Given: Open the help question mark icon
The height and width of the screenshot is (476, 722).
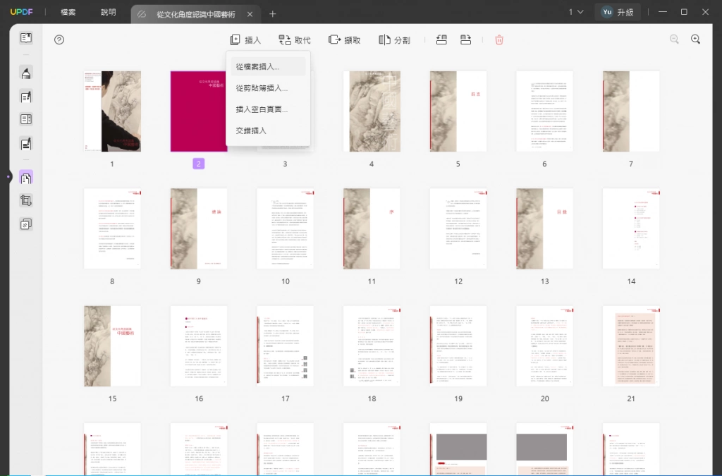Looking at the screenshot, I should point(59,40).
